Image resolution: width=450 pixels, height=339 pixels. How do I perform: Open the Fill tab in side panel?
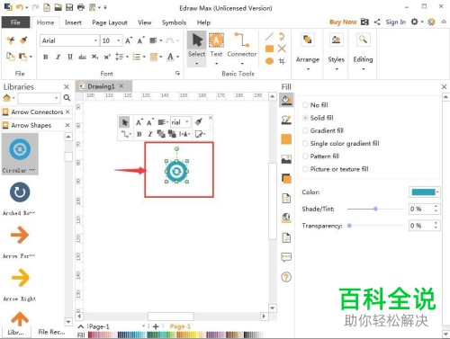286,100
